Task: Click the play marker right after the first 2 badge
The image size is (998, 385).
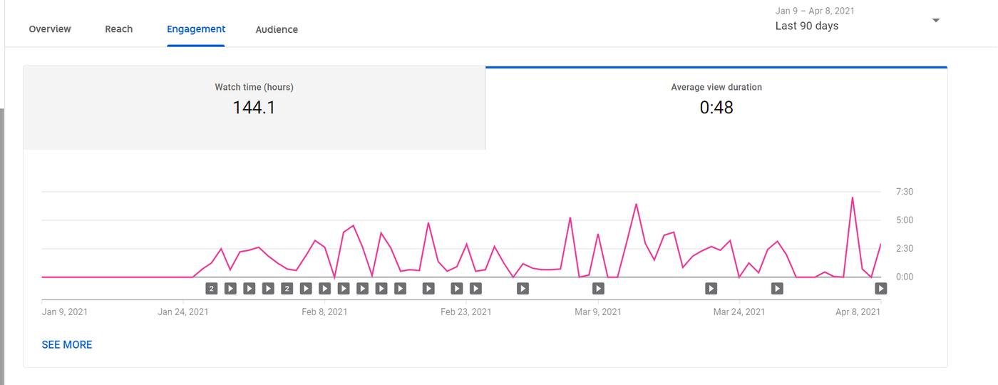Action: [230, 289]
